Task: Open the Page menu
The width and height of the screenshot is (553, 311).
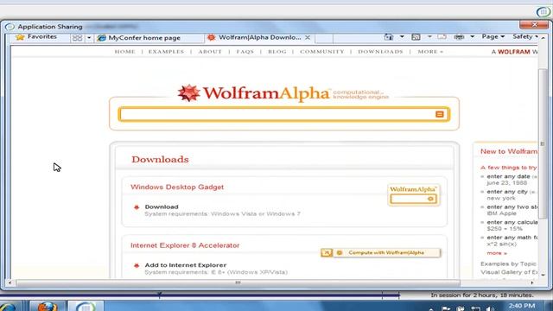Action: tap(493, 36)
